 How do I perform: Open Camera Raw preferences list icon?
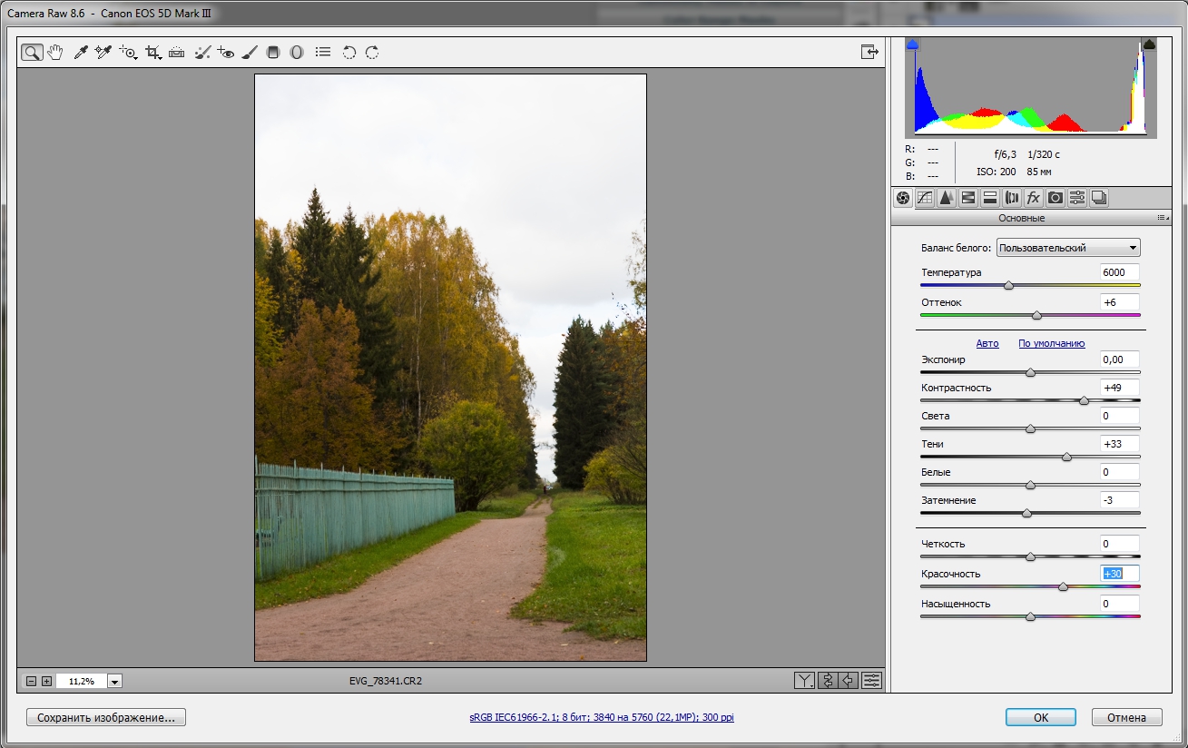(x=323, y=53)
